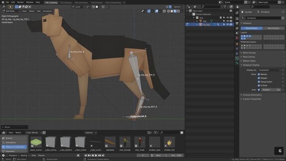Open the Edit Mode dropdown
Screen dimensions: 286x161
[11, 11]
